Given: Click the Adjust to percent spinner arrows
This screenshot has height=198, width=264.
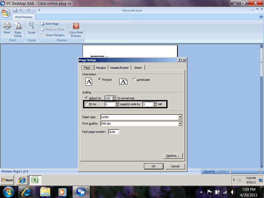Looking at the screenshot, I should 114,98.
